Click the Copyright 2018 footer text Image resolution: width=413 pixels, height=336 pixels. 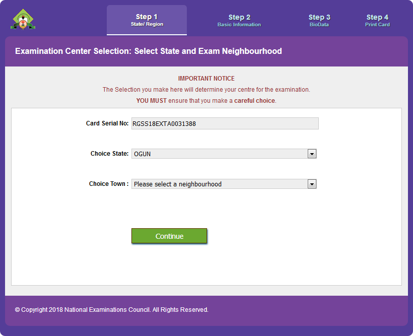(x=111, y=310)
